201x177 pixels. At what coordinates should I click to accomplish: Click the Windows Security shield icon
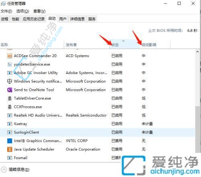click(x=10, y=81)
